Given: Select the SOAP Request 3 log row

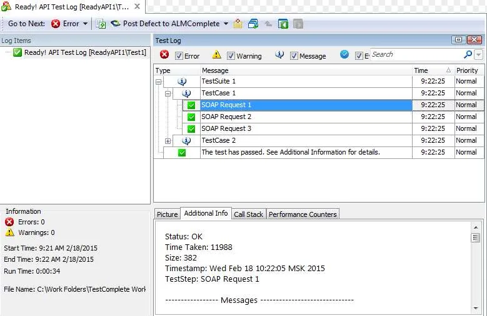Looking at the screenshot, I should [x=319, y=129].
